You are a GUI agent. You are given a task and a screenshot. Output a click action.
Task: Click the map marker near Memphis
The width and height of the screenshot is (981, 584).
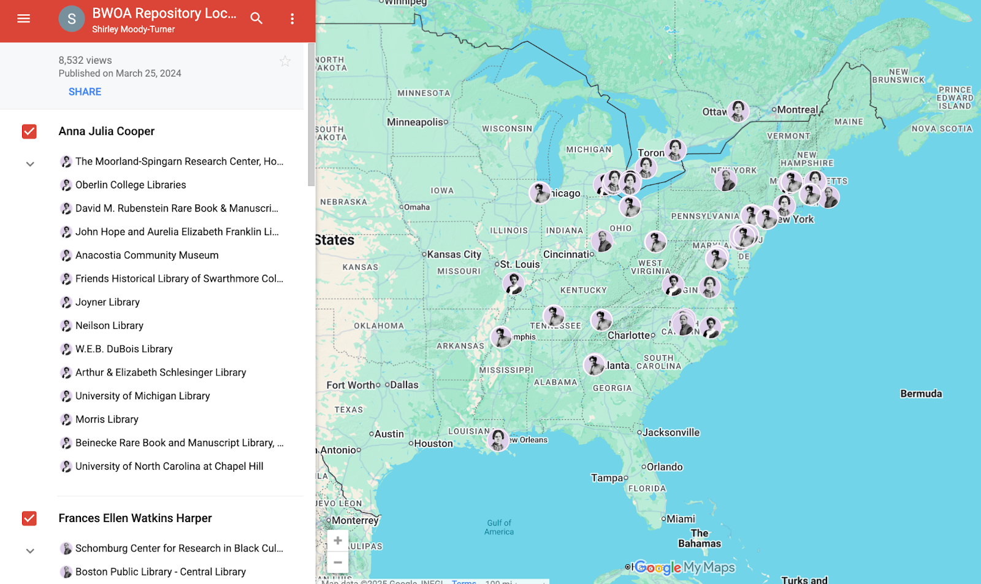pyautogui.click(x=501, y=337)
